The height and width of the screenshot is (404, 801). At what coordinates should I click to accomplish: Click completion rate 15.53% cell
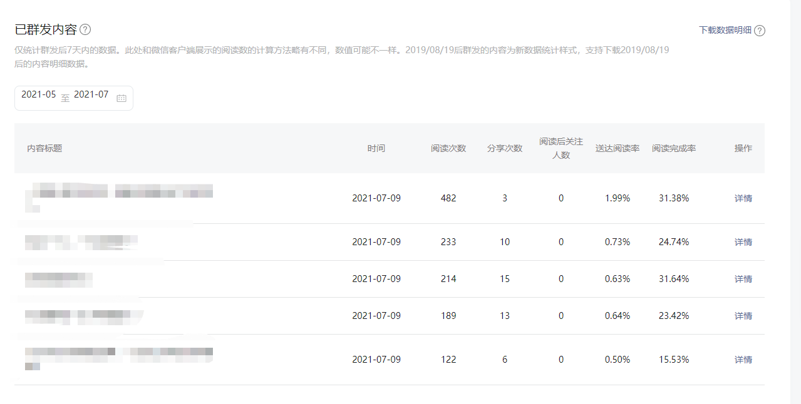674,360
